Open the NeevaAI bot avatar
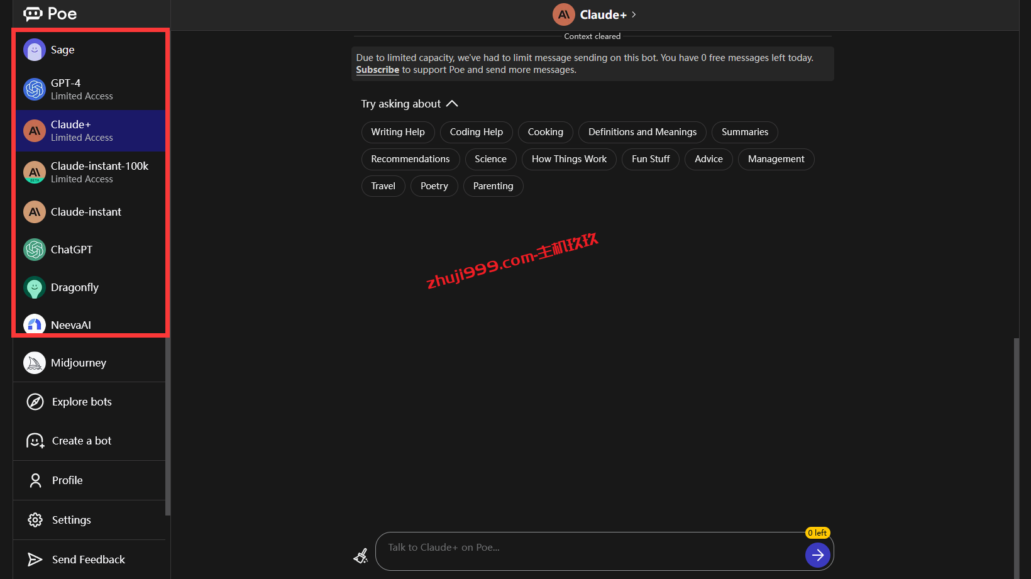Viewport: 1031px width, 579px height. click(35, 324)
